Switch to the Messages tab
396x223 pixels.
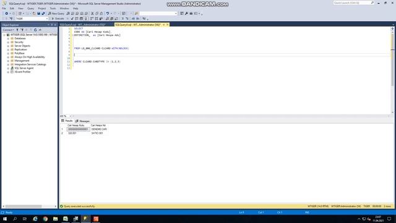[x=82, y=121]
